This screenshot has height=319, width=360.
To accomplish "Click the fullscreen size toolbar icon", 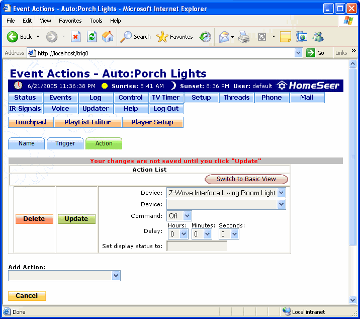I will point(262,37).
